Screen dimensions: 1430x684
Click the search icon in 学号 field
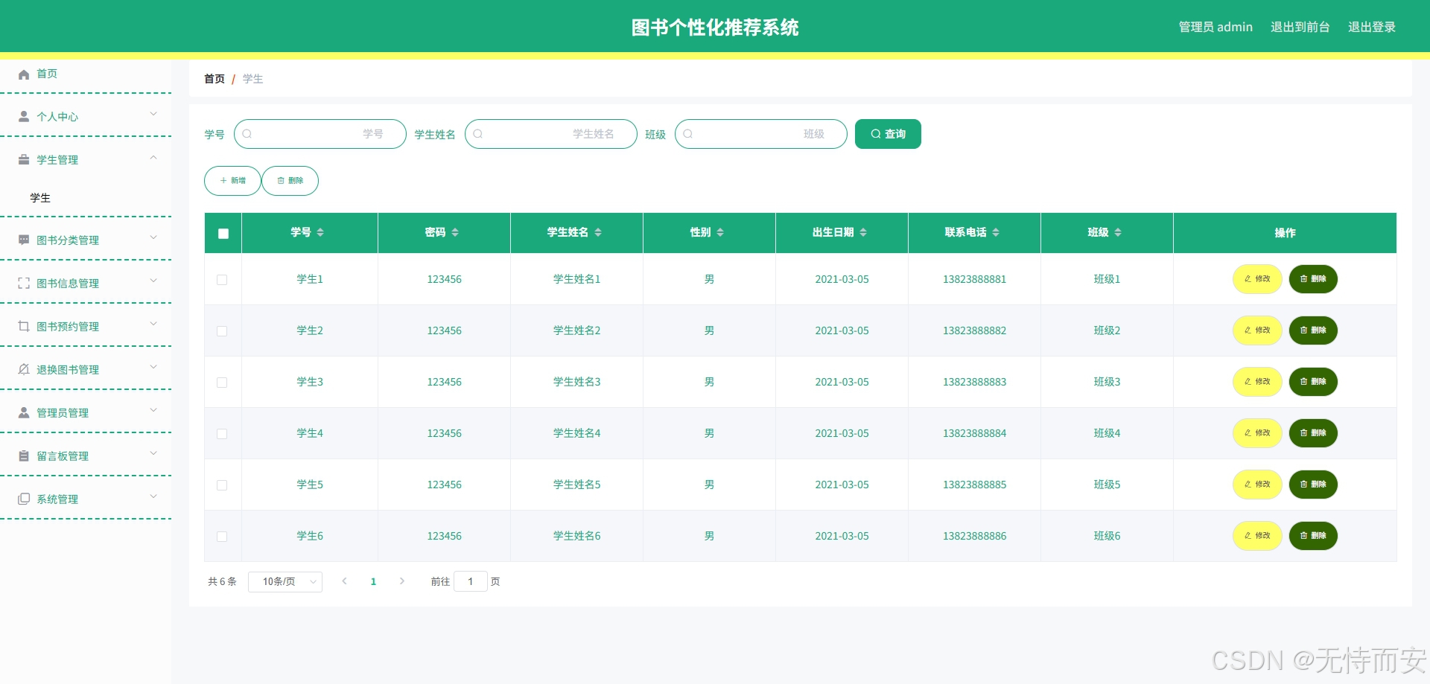point(247,134)
